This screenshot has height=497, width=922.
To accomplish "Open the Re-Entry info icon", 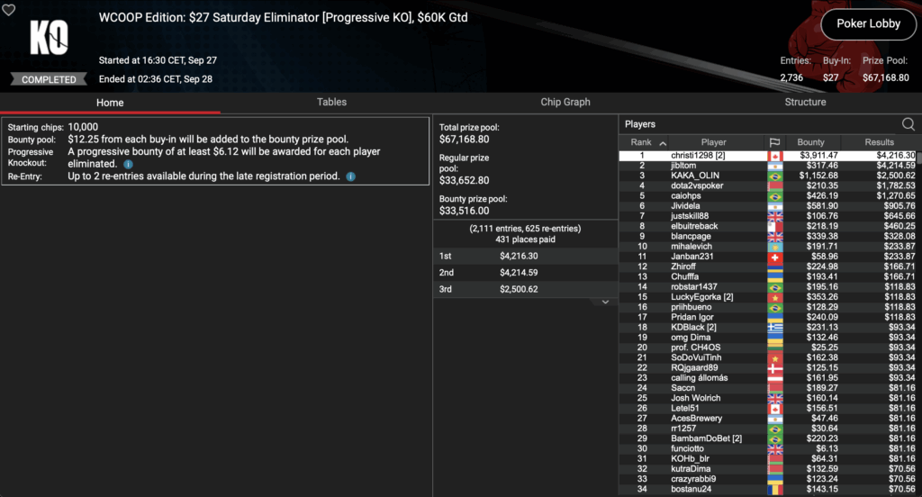I will 350,176.
